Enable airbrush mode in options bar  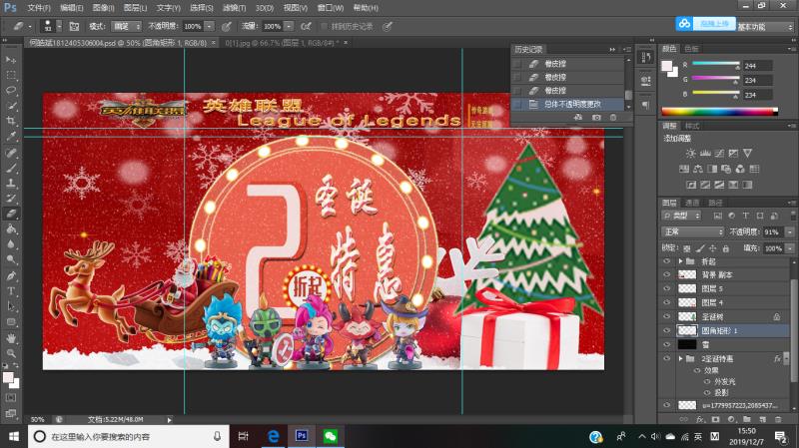(306, 27)
